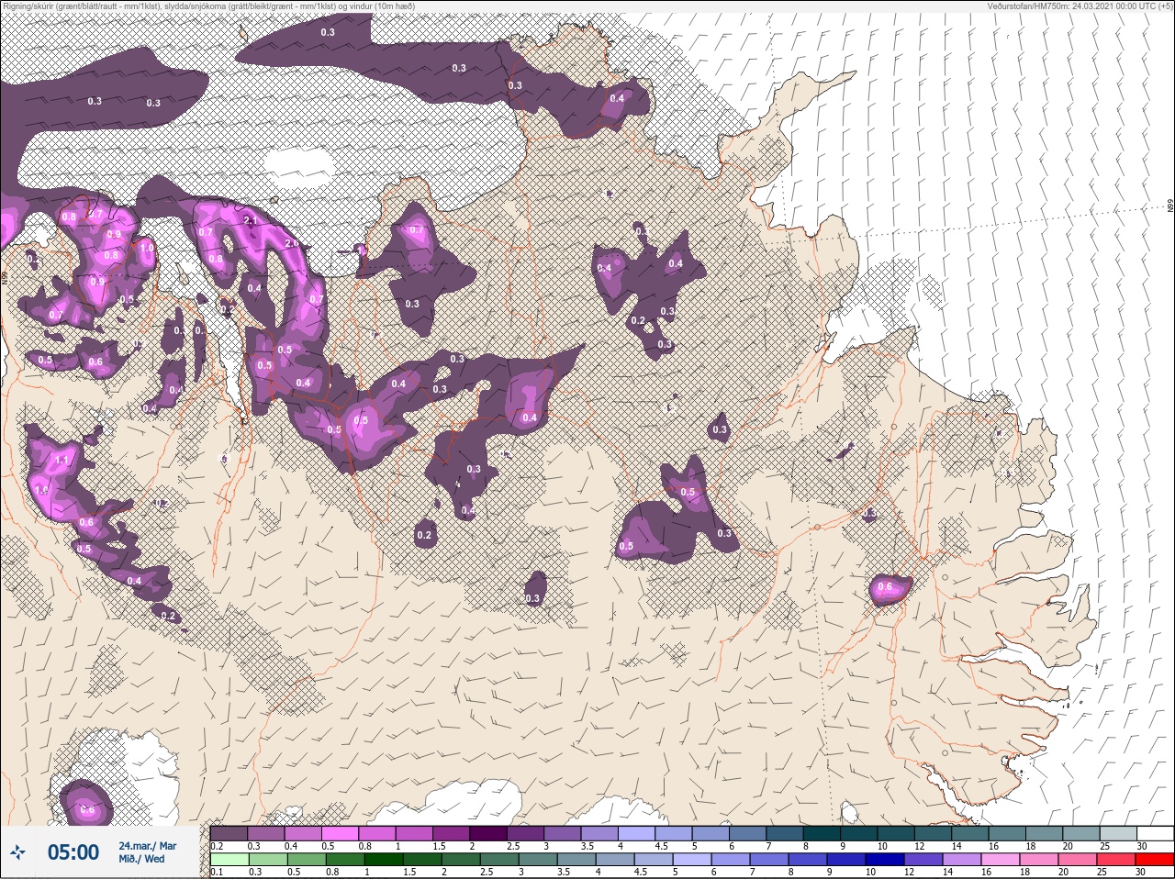Click the Veðurstofan star logo icon

(x=18, y=852)
